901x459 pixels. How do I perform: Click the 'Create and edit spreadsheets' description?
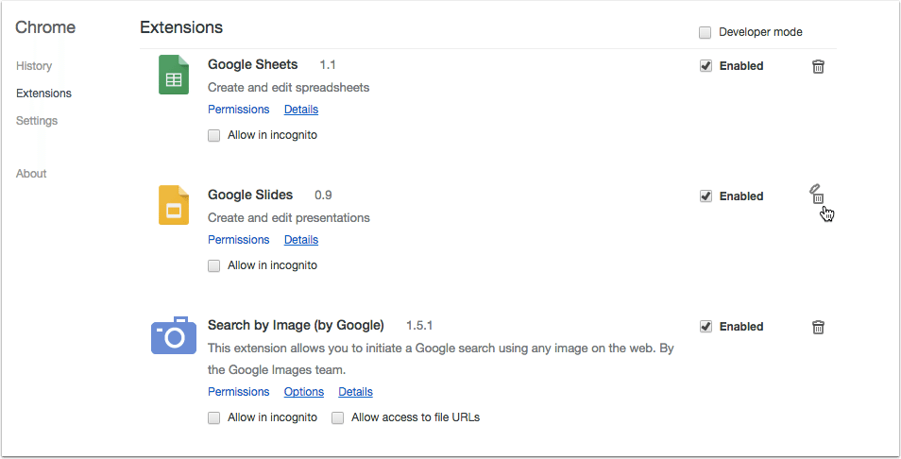tap(288, 87)
